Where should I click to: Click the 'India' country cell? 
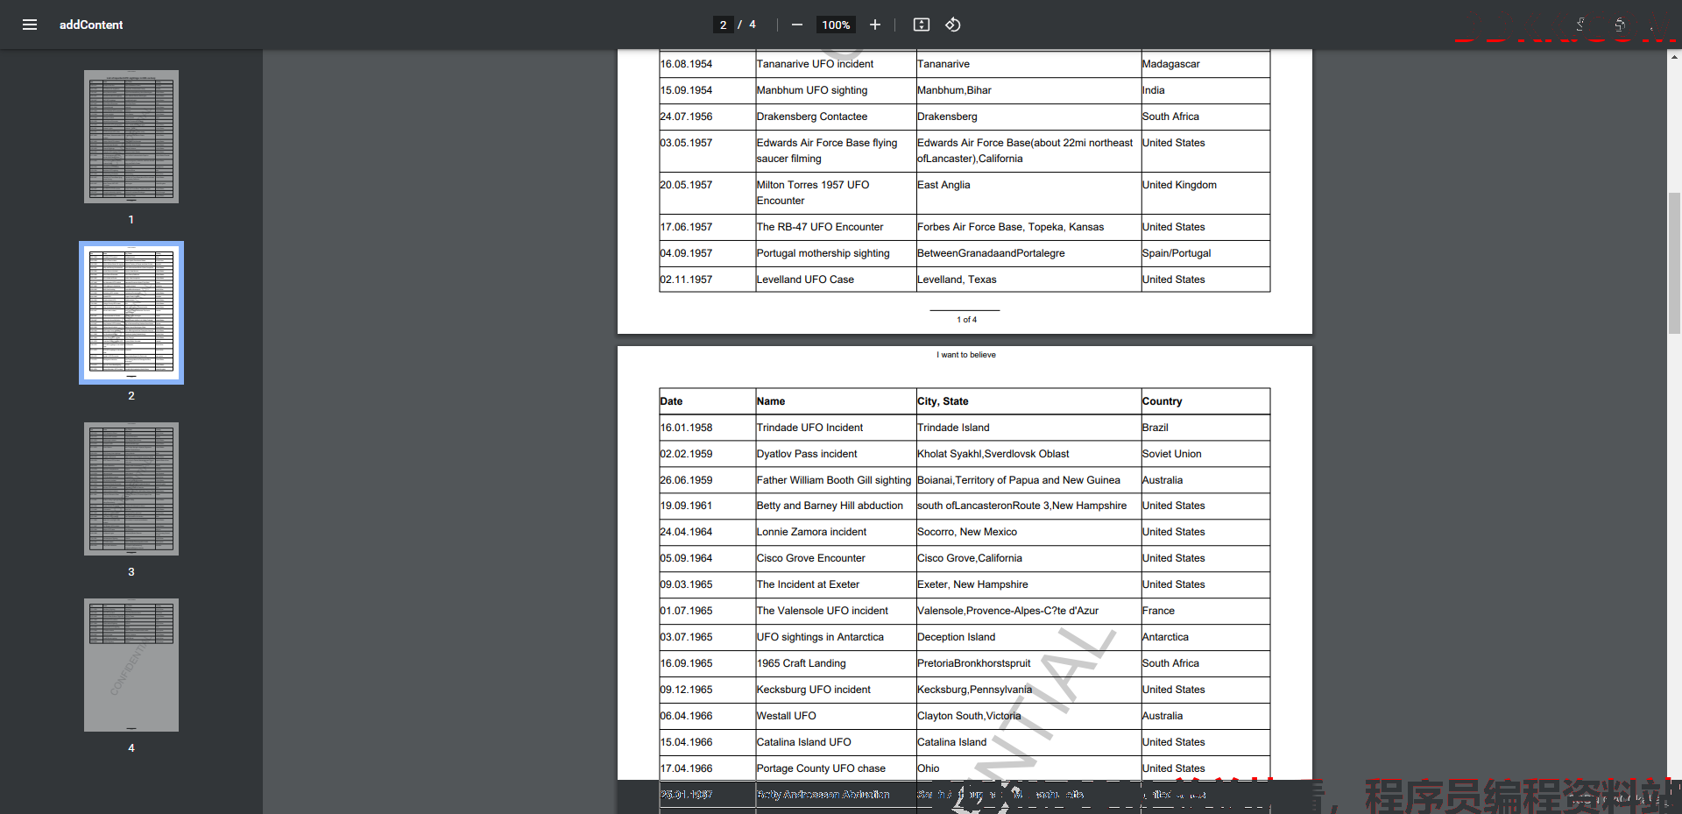(1205, 90)
